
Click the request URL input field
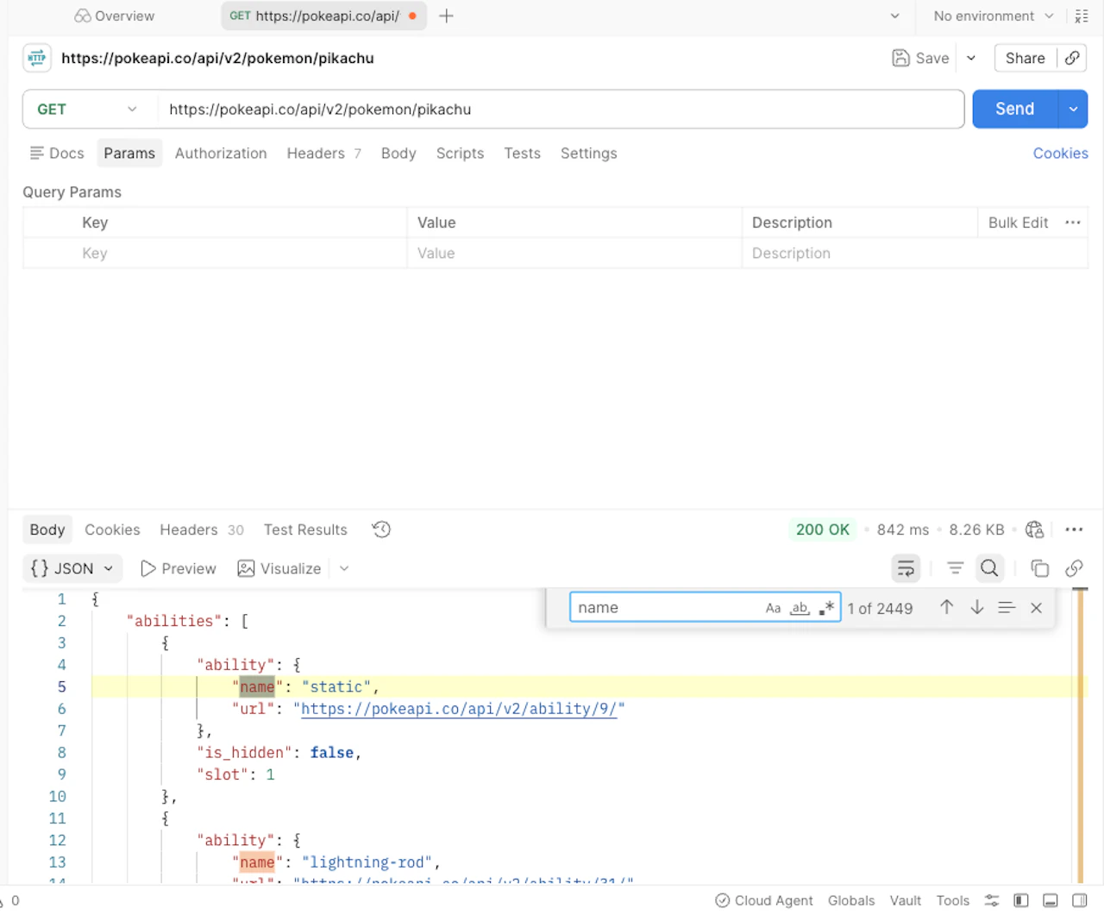tap(561, 110)
